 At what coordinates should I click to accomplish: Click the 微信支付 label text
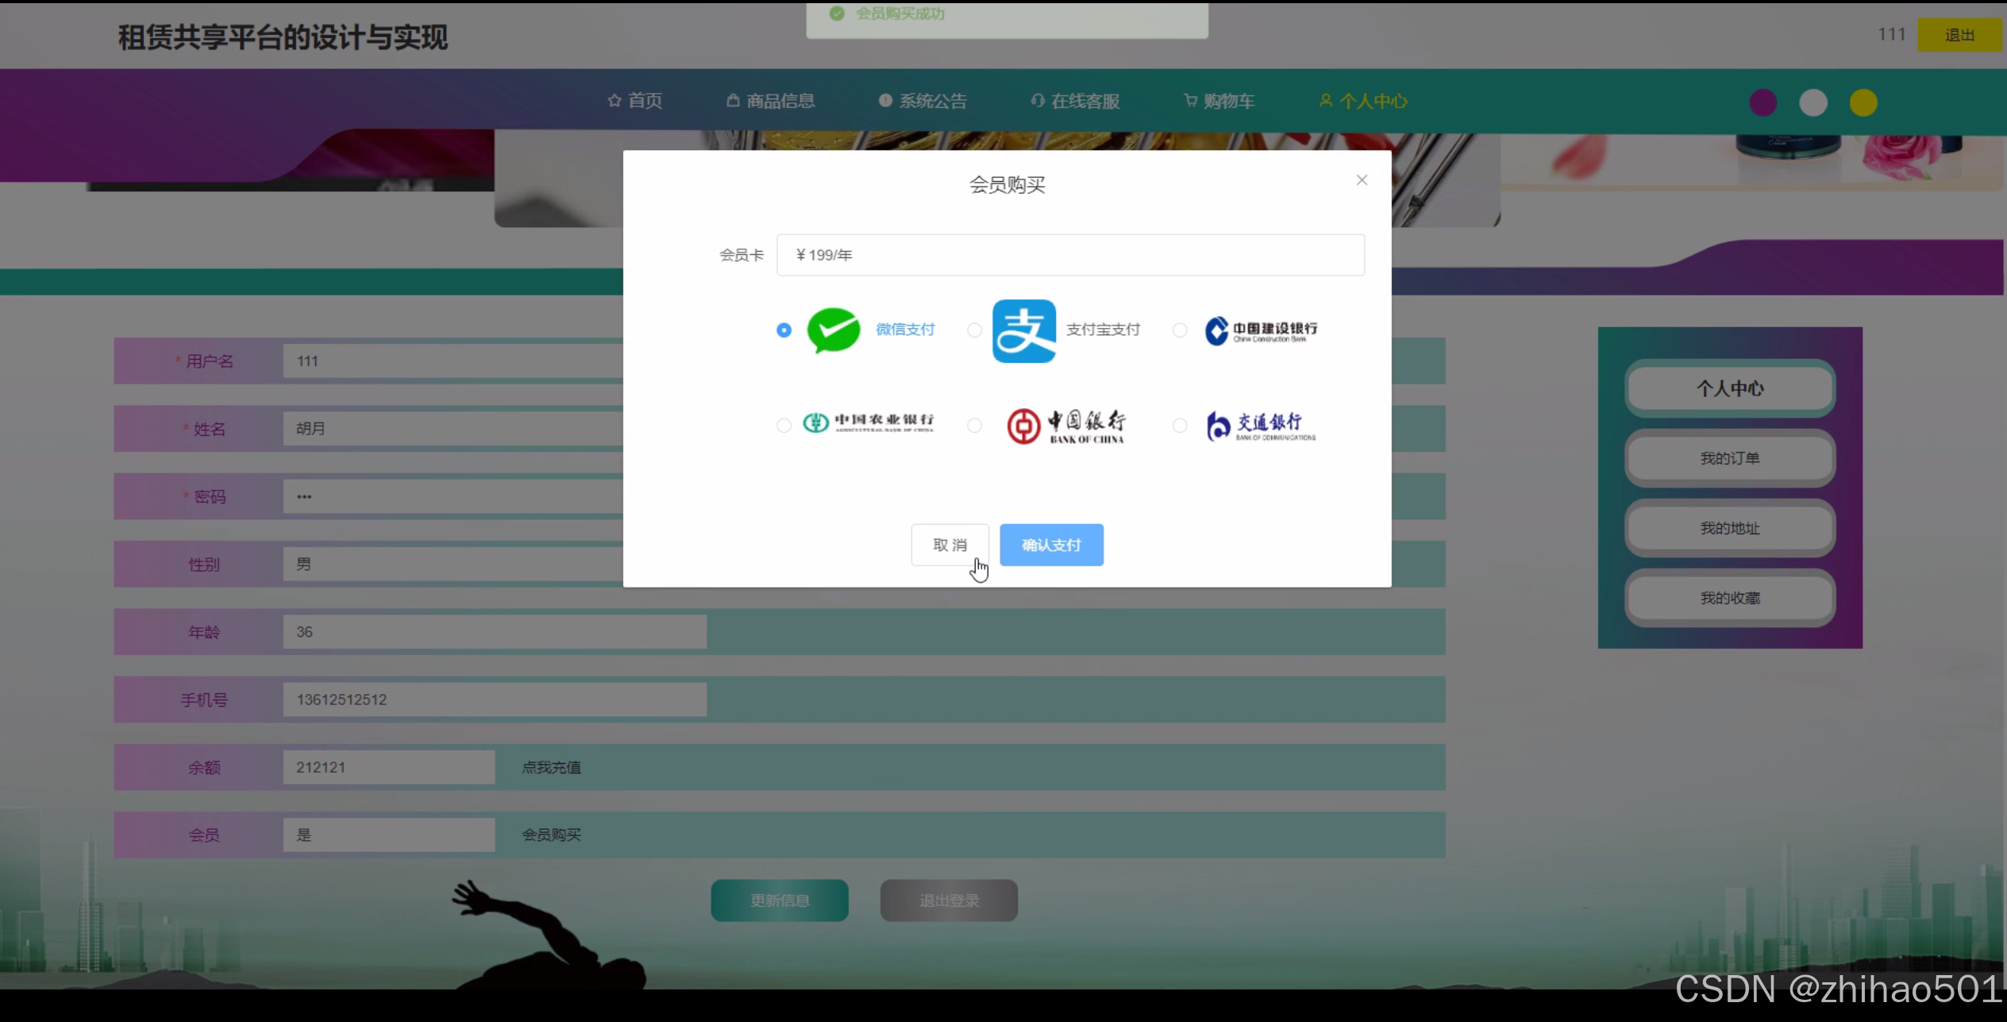coord(905,330)
